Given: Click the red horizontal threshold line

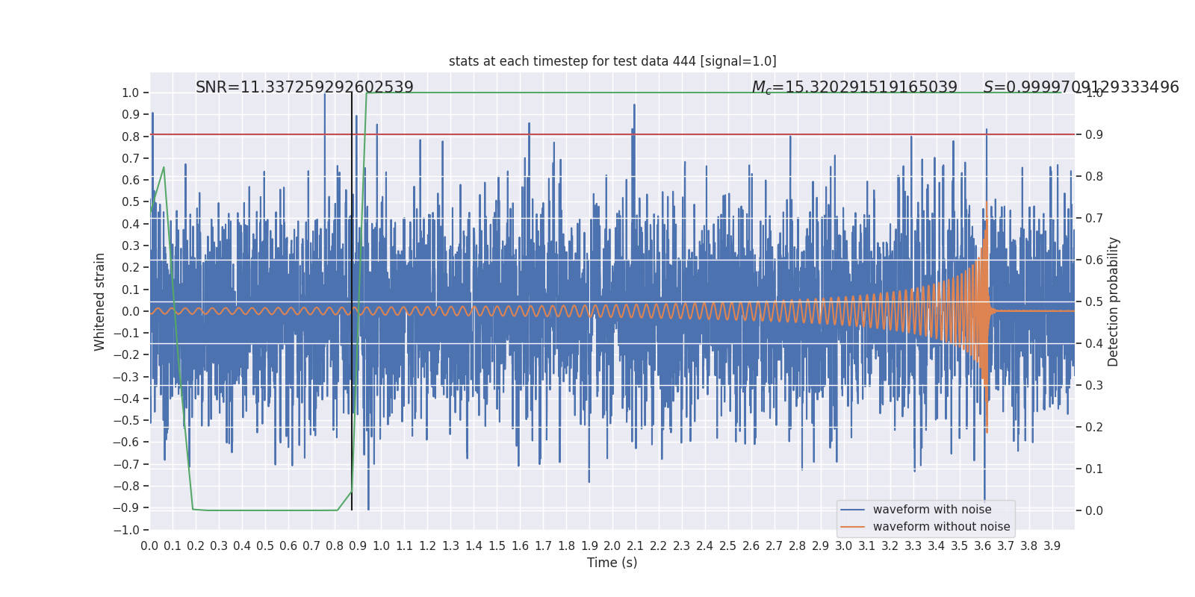Looking at the screenshot, I should pyautogui.click(x=612, y=134).
